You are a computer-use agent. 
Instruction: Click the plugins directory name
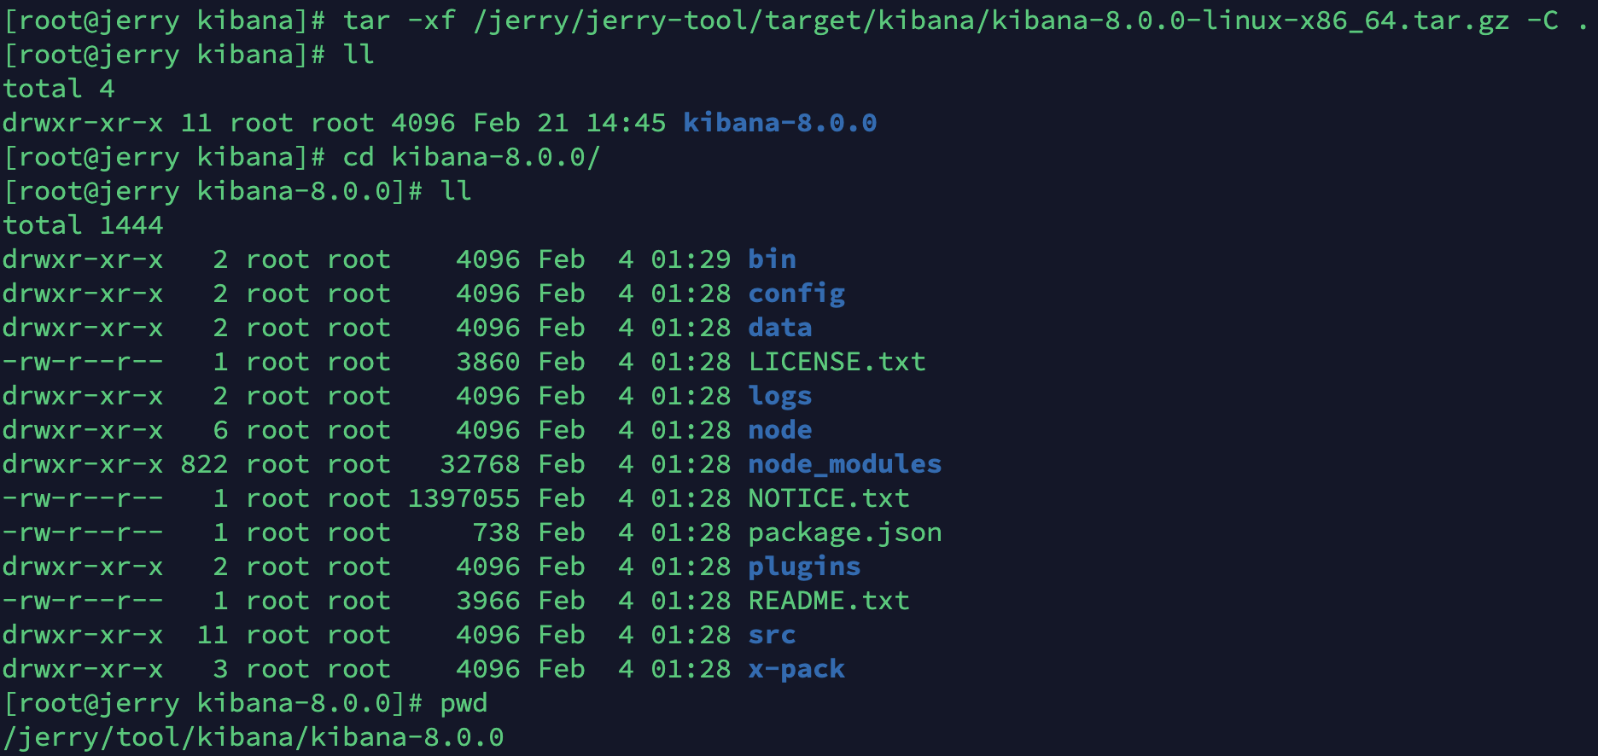coord(804,567)
